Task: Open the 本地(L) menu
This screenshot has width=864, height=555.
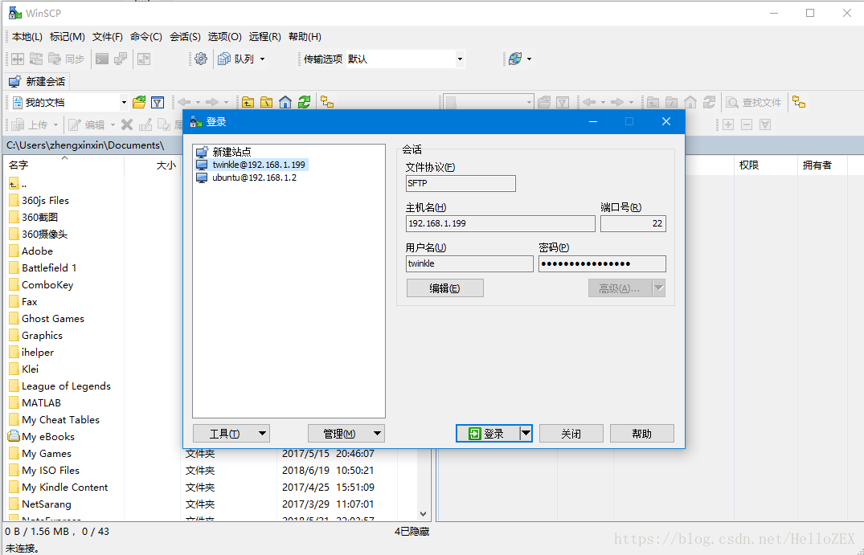Action: pos(27,37)
